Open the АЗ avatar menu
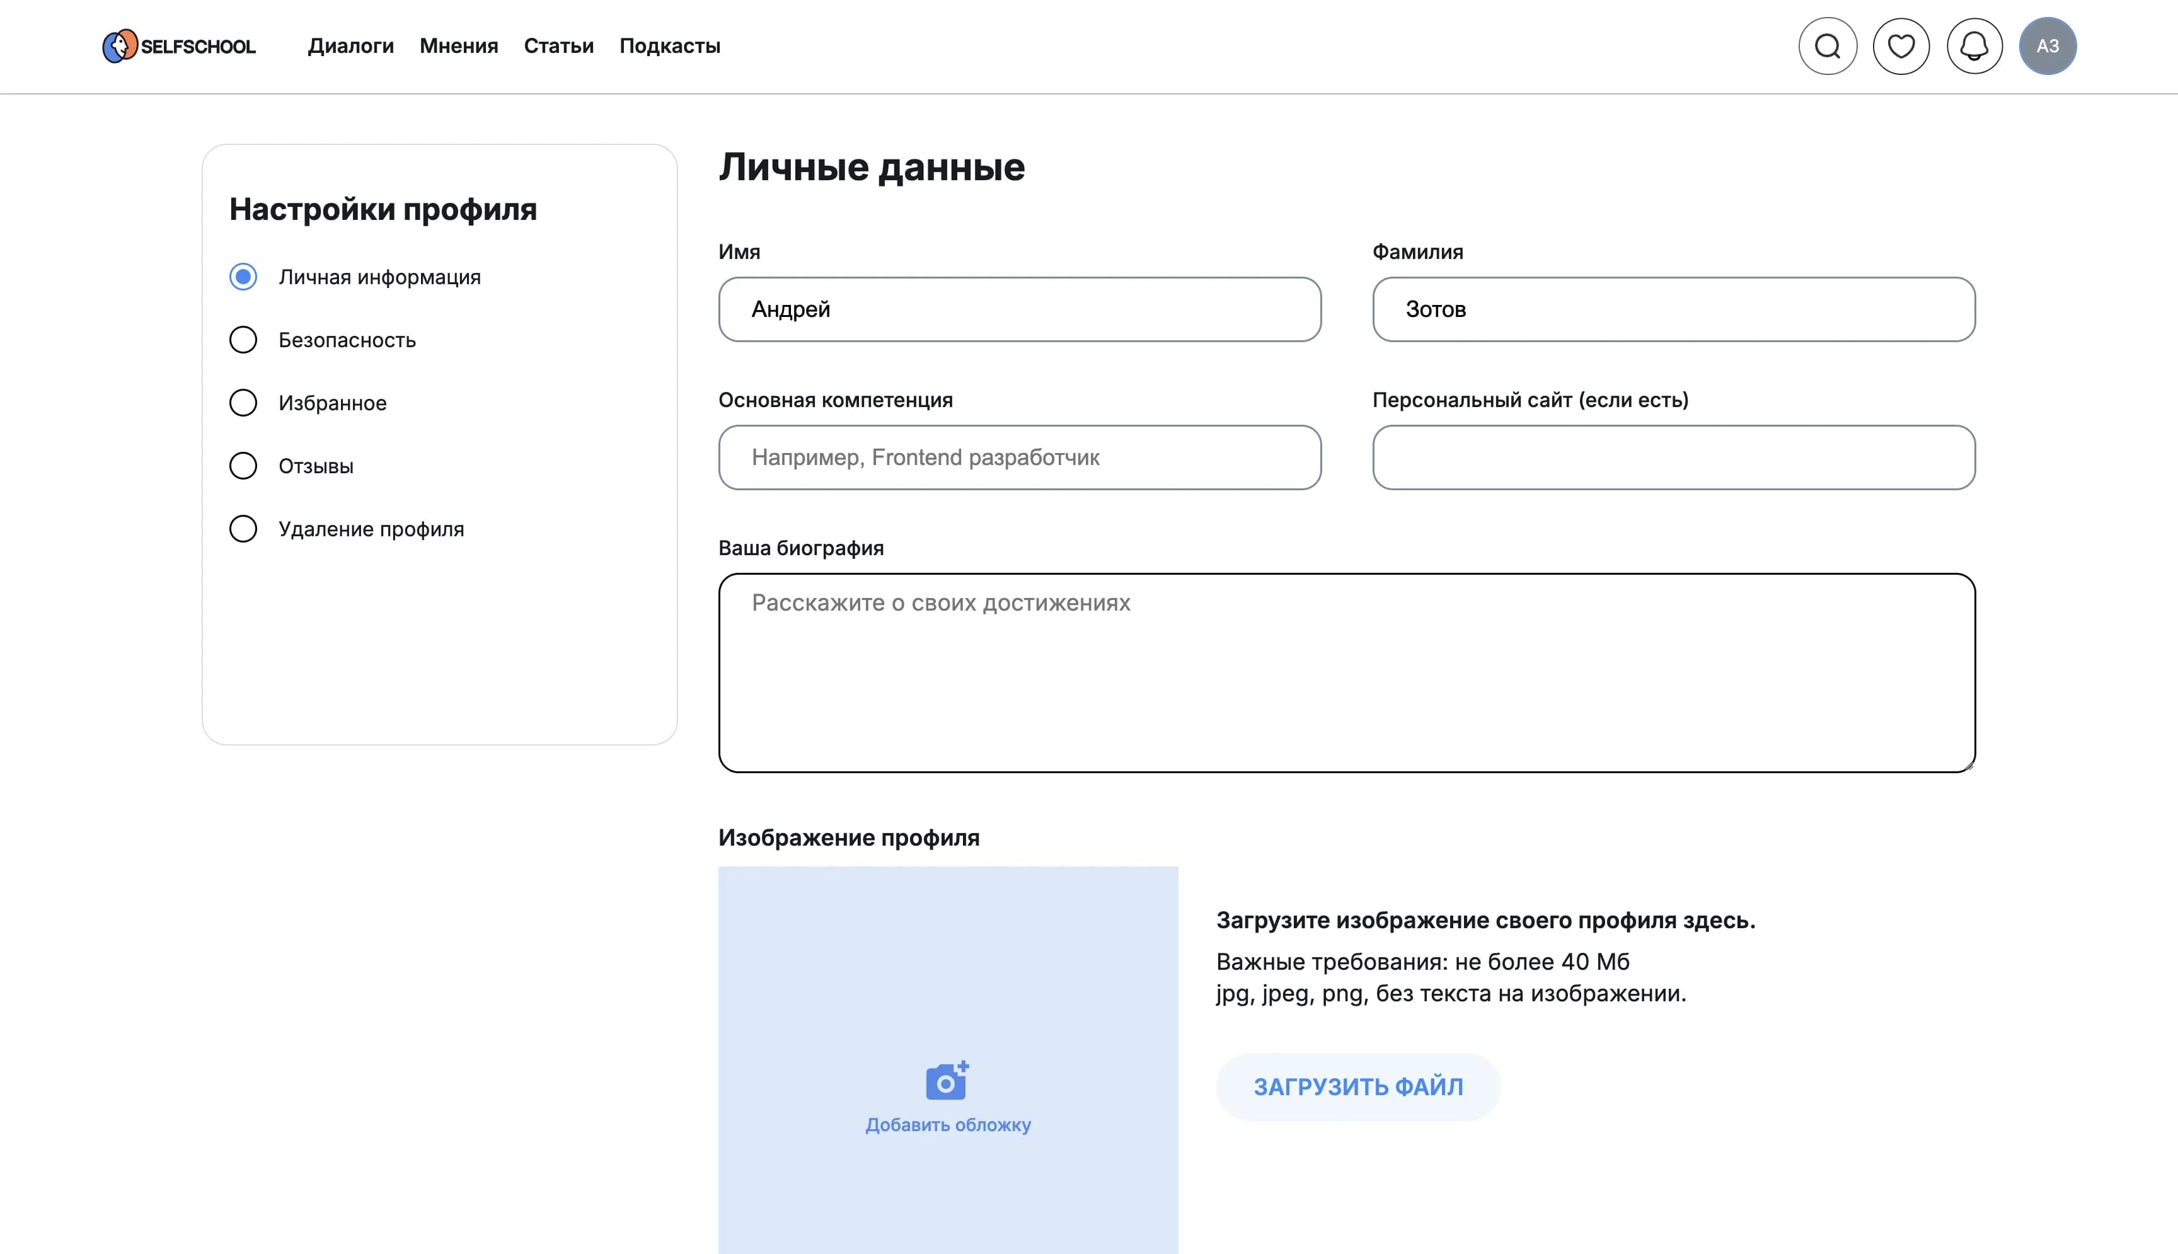2178x1254 pixels. pos(2048,45)
